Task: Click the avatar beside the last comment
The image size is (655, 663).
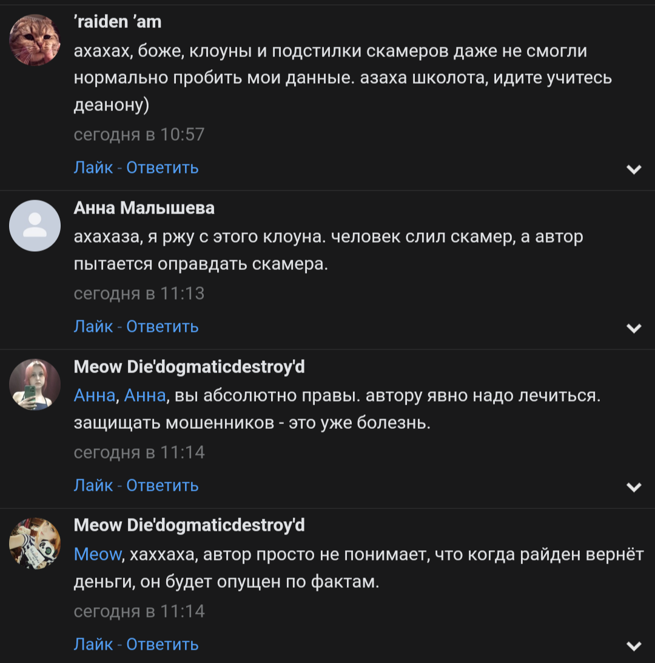Action: click(35, 543)
